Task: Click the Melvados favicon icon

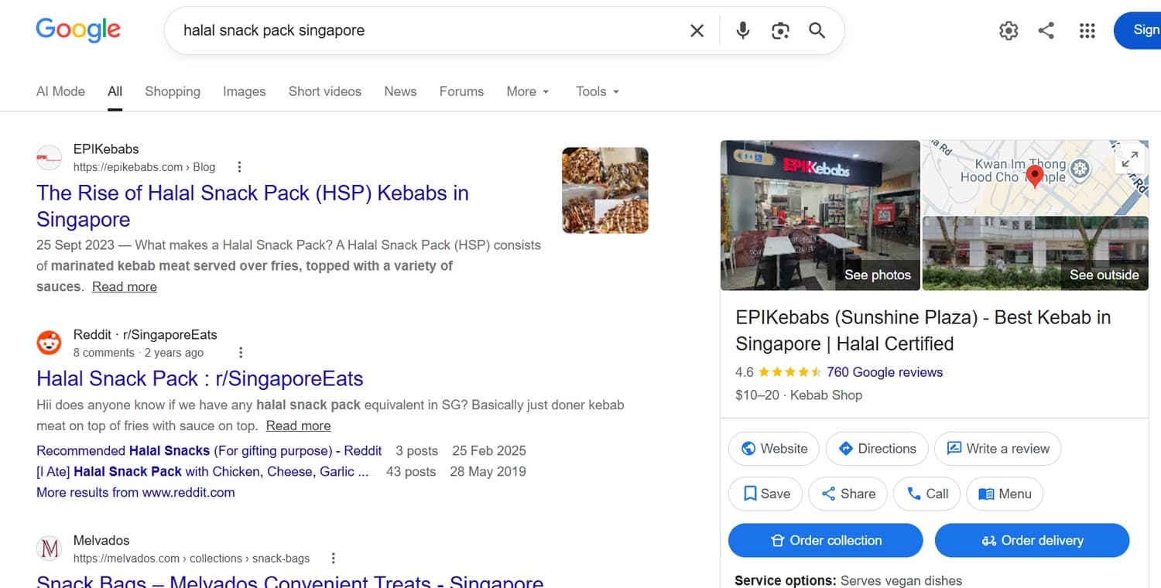Action: [x=49, y=549]
